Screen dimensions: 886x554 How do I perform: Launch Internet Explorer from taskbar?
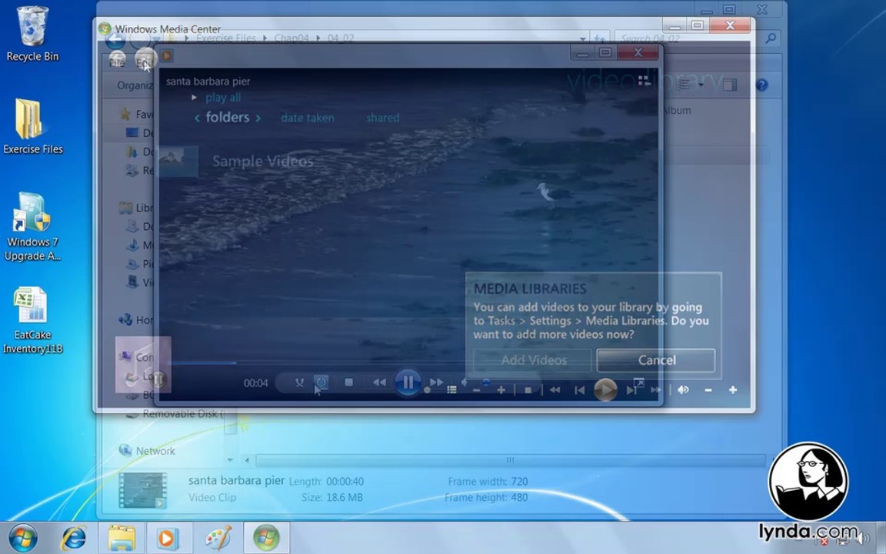click(74, 538)
